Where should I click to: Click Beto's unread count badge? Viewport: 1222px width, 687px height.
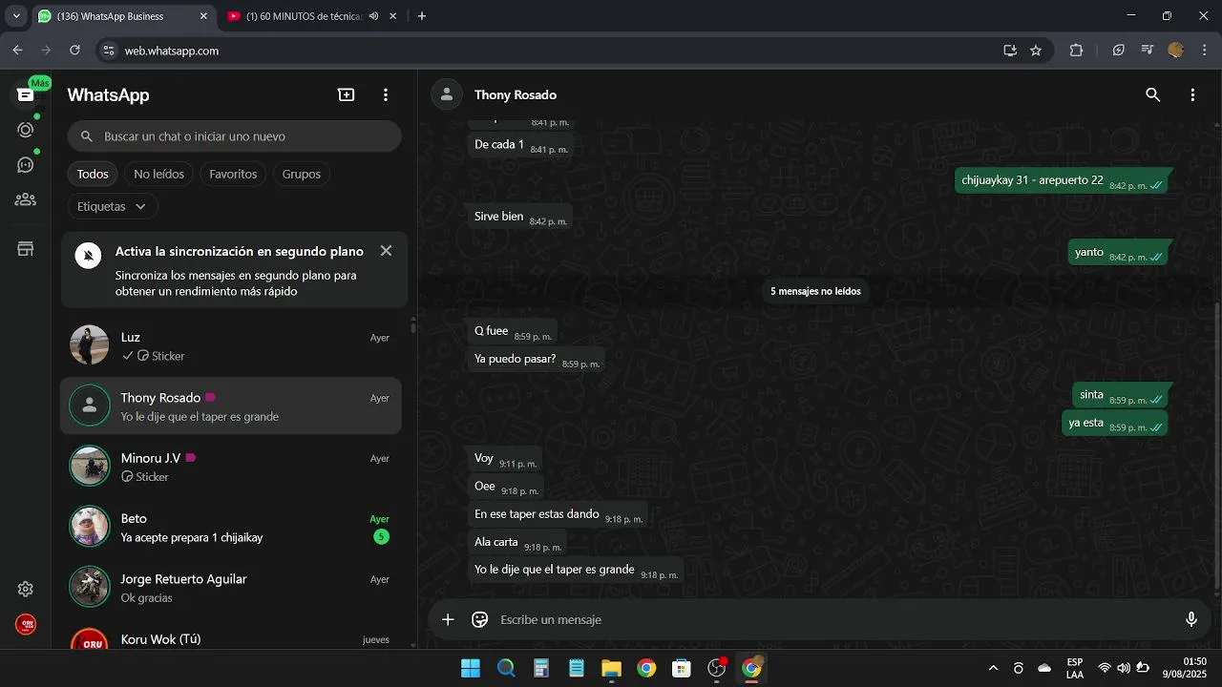coord(381,537)
